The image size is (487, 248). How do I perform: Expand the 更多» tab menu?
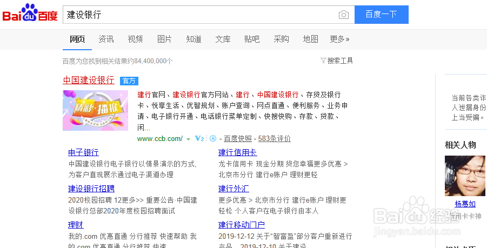(x=339, y=39)
